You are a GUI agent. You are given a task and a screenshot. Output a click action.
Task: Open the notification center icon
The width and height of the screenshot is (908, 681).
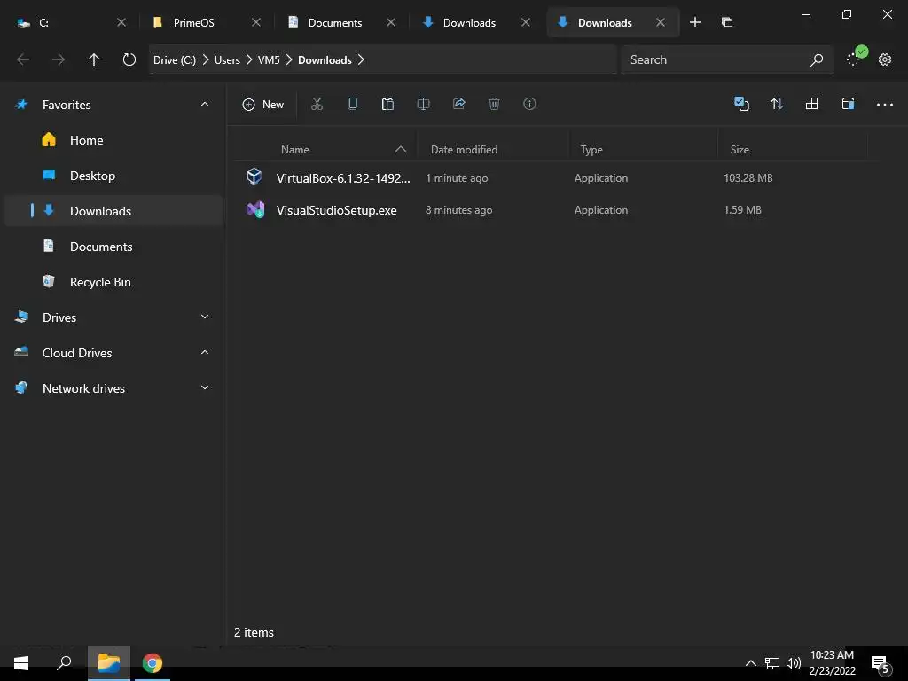click(x=881, y=664)
